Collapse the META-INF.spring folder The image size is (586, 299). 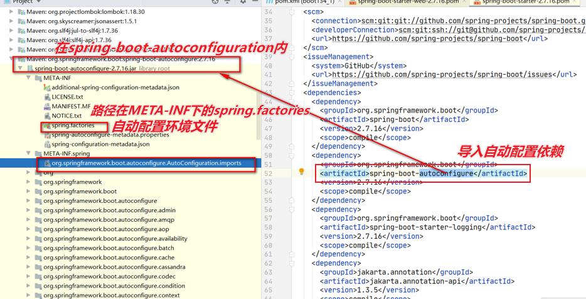28,153
